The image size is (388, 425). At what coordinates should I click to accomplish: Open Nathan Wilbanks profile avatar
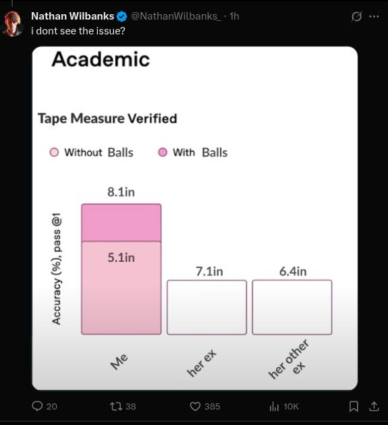[x=12, y=24]
